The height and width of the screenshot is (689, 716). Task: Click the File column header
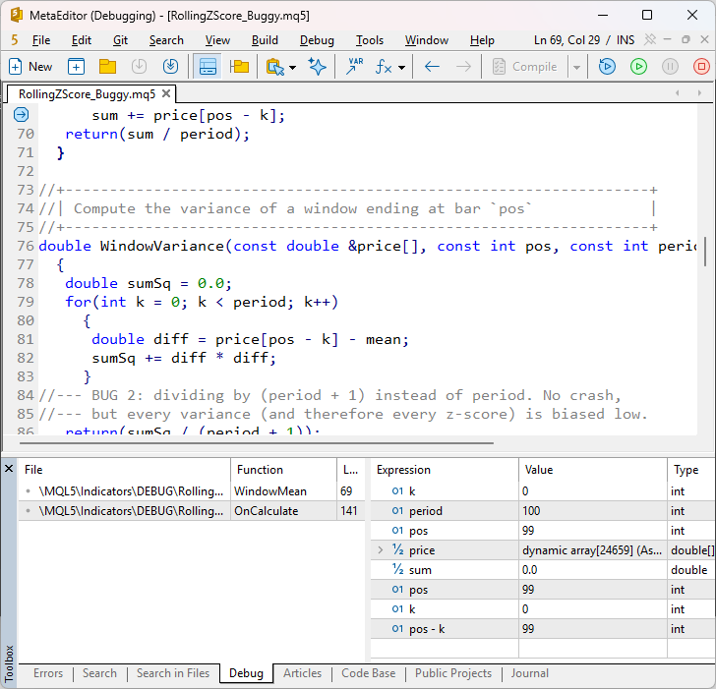point(124,470)
